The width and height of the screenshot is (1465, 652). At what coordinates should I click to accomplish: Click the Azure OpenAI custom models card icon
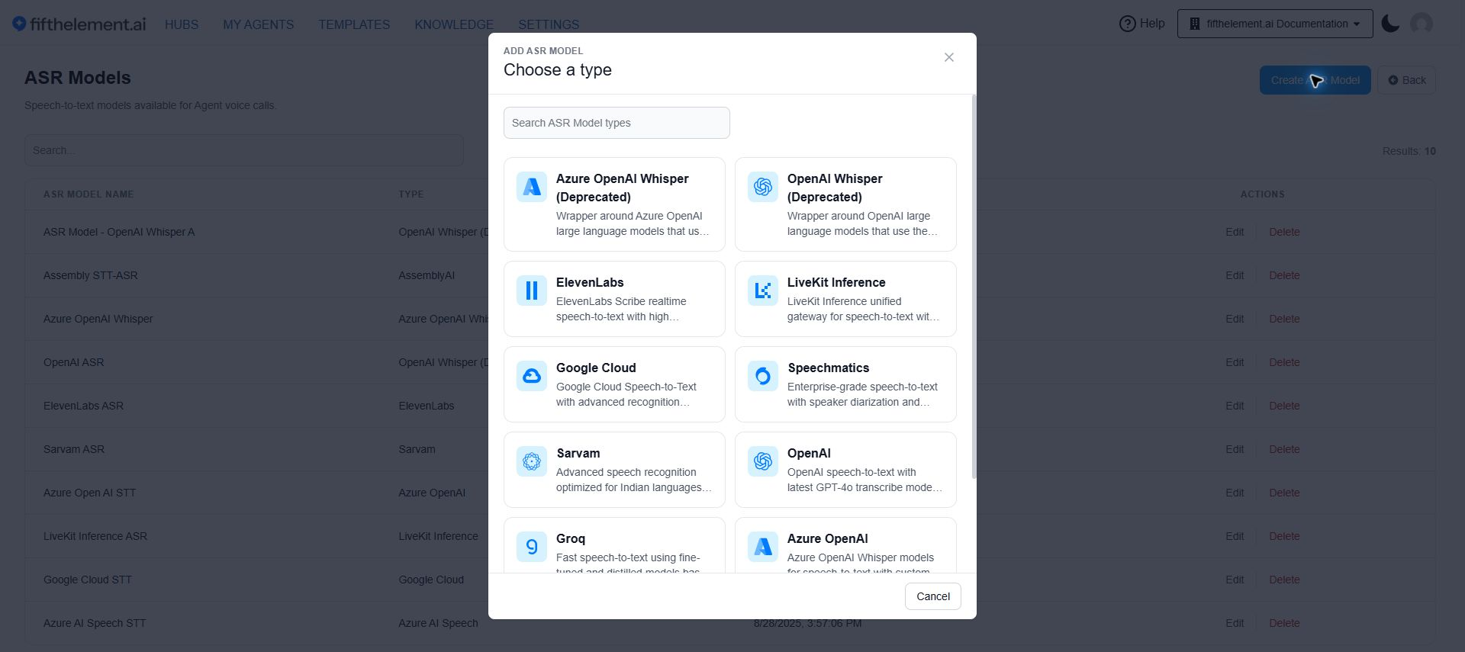click(763, 547)
